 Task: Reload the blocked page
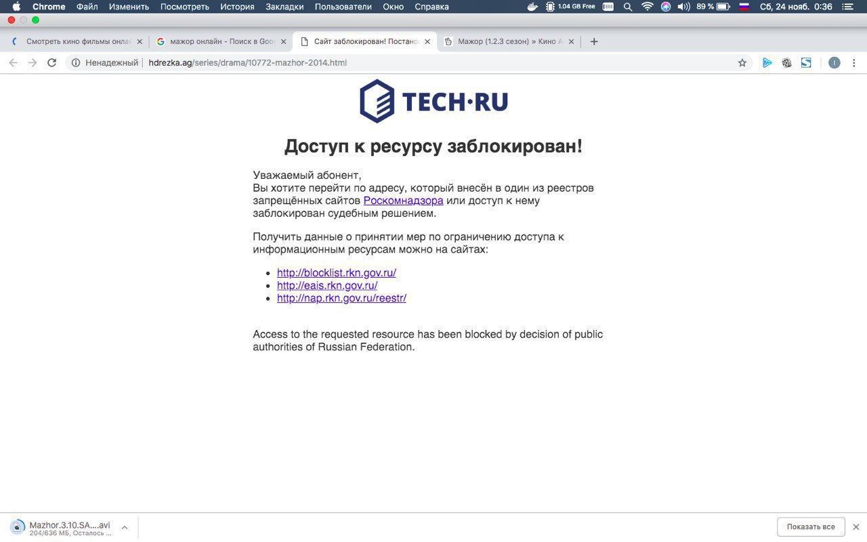click(51, 62)
